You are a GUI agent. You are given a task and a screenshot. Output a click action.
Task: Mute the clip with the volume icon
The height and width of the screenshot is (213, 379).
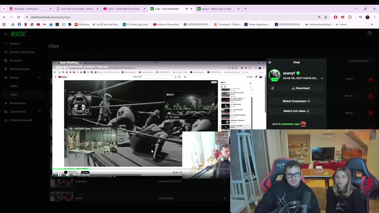(x=68, y=175)
